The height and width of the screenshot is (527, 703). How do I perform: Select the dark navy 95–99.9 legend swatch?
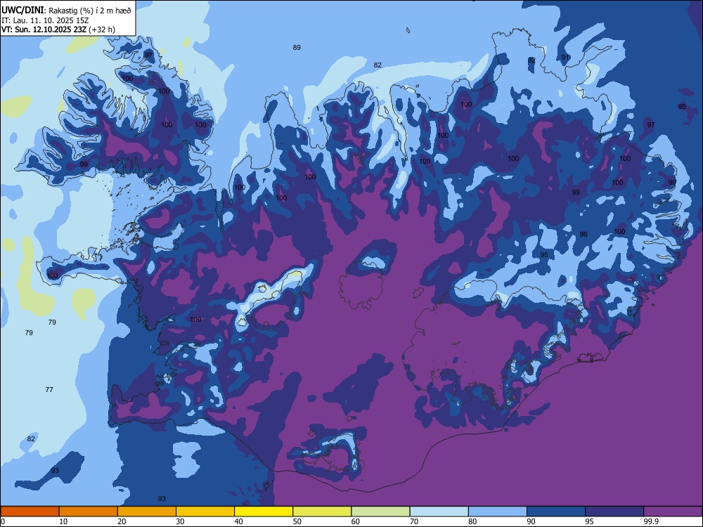614,512
